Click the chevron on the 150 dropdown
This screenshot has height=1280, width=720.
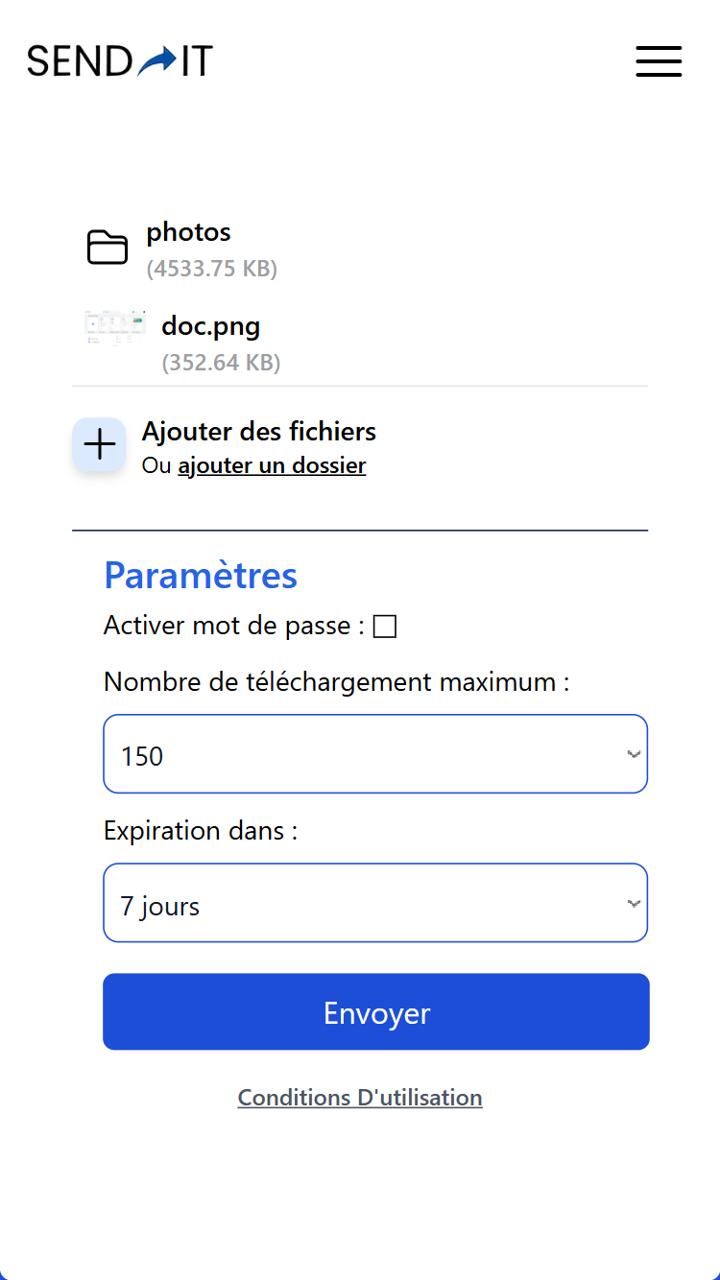click(x=634, y=754)
